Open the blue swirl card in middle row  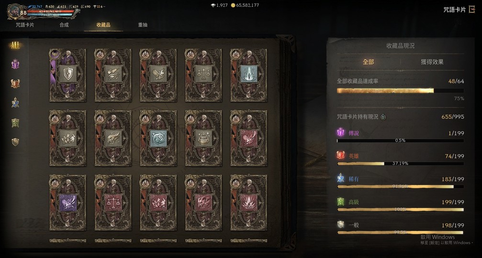158,138
